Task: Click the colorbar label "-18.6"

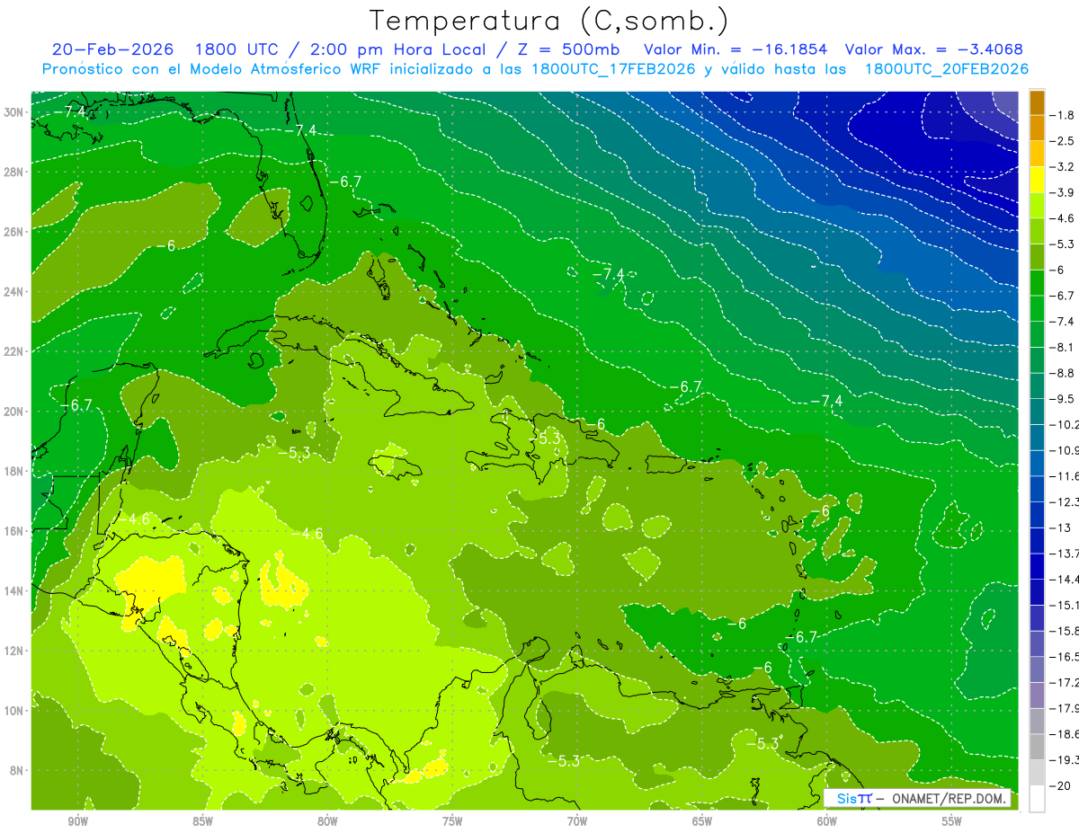Action: point(1065,734)
